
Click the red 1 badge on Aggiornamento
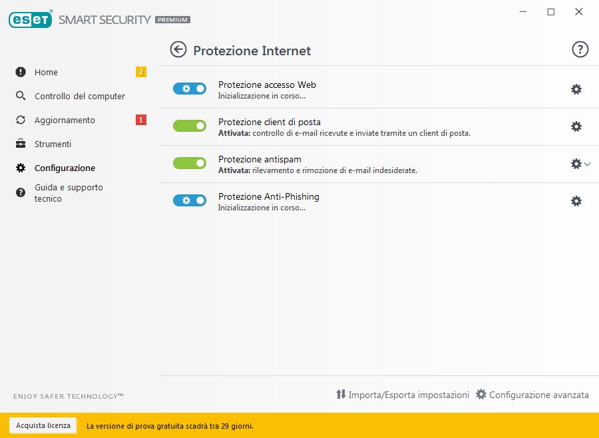pos(141,120)
